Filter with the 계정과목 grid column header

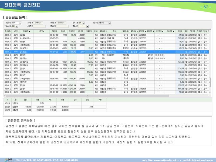tap(126, 31)
